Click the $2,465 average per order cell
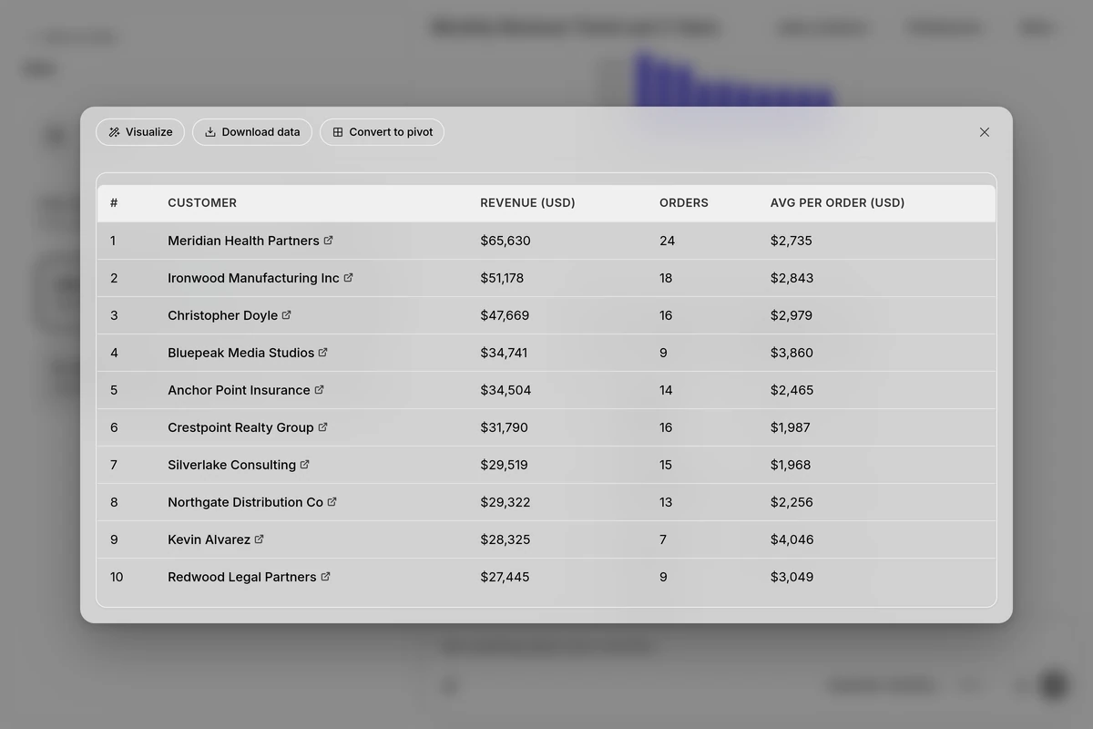 coord(792,390)
